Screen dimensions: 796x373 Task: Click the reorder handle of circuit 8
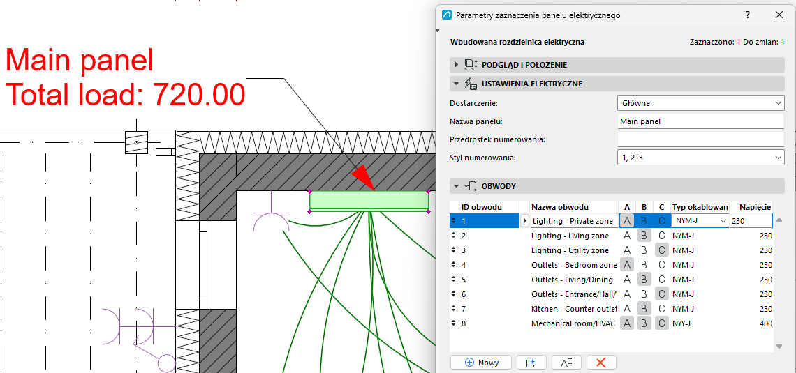click(x=454, y=323)
